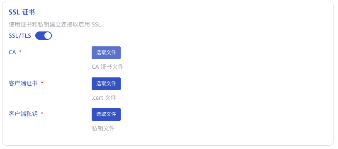The width and height of the screenshot is (338, 149).
Task: Click the word SSL in the description
Action: click(96, 25)
